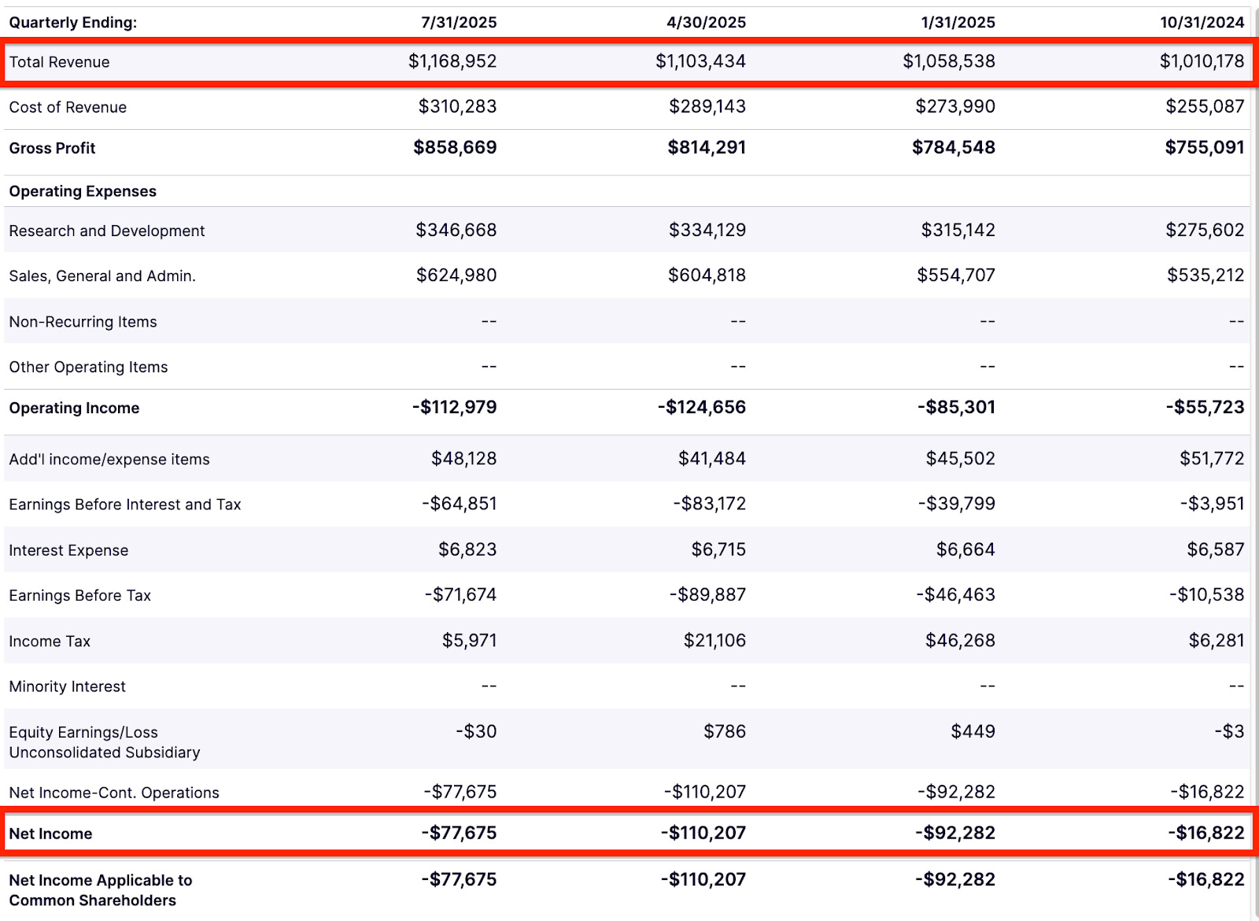Viewport: 1259px width, 921px height.
Task: Select the Minority Interest row label
Action: [67, 687]
